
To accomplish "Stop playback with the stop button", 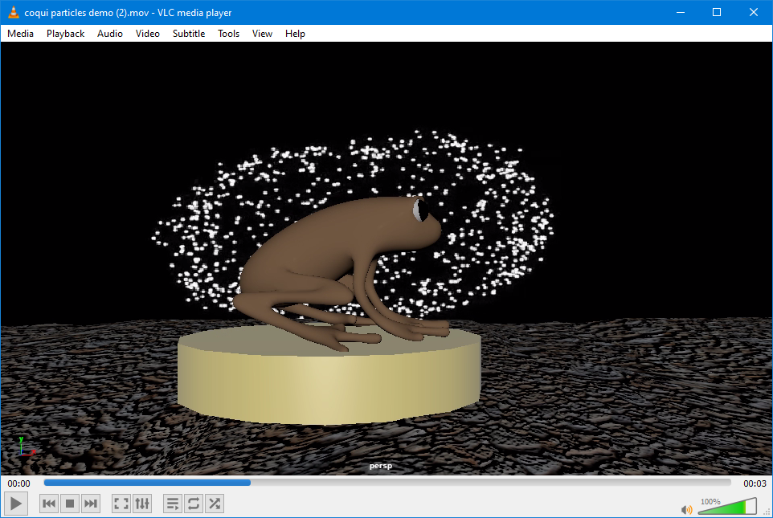I will pos(70,504).
